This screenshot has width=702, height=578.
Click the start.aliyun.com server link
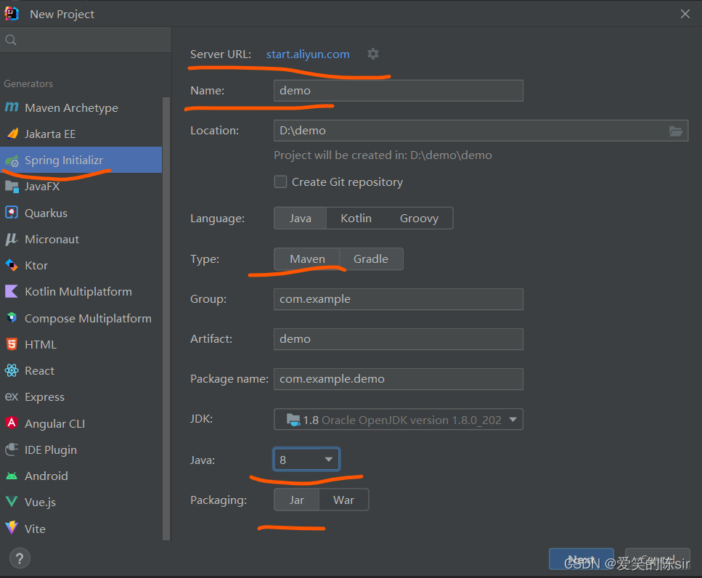[x=308, y=54]
